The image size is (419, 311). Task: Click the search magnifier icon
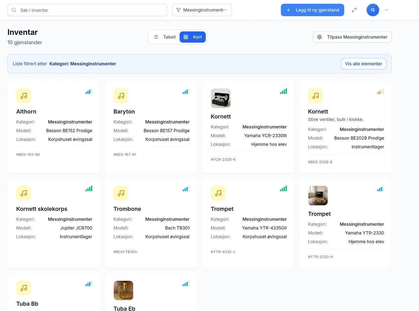pyautogui.click(x=14, y=10)
